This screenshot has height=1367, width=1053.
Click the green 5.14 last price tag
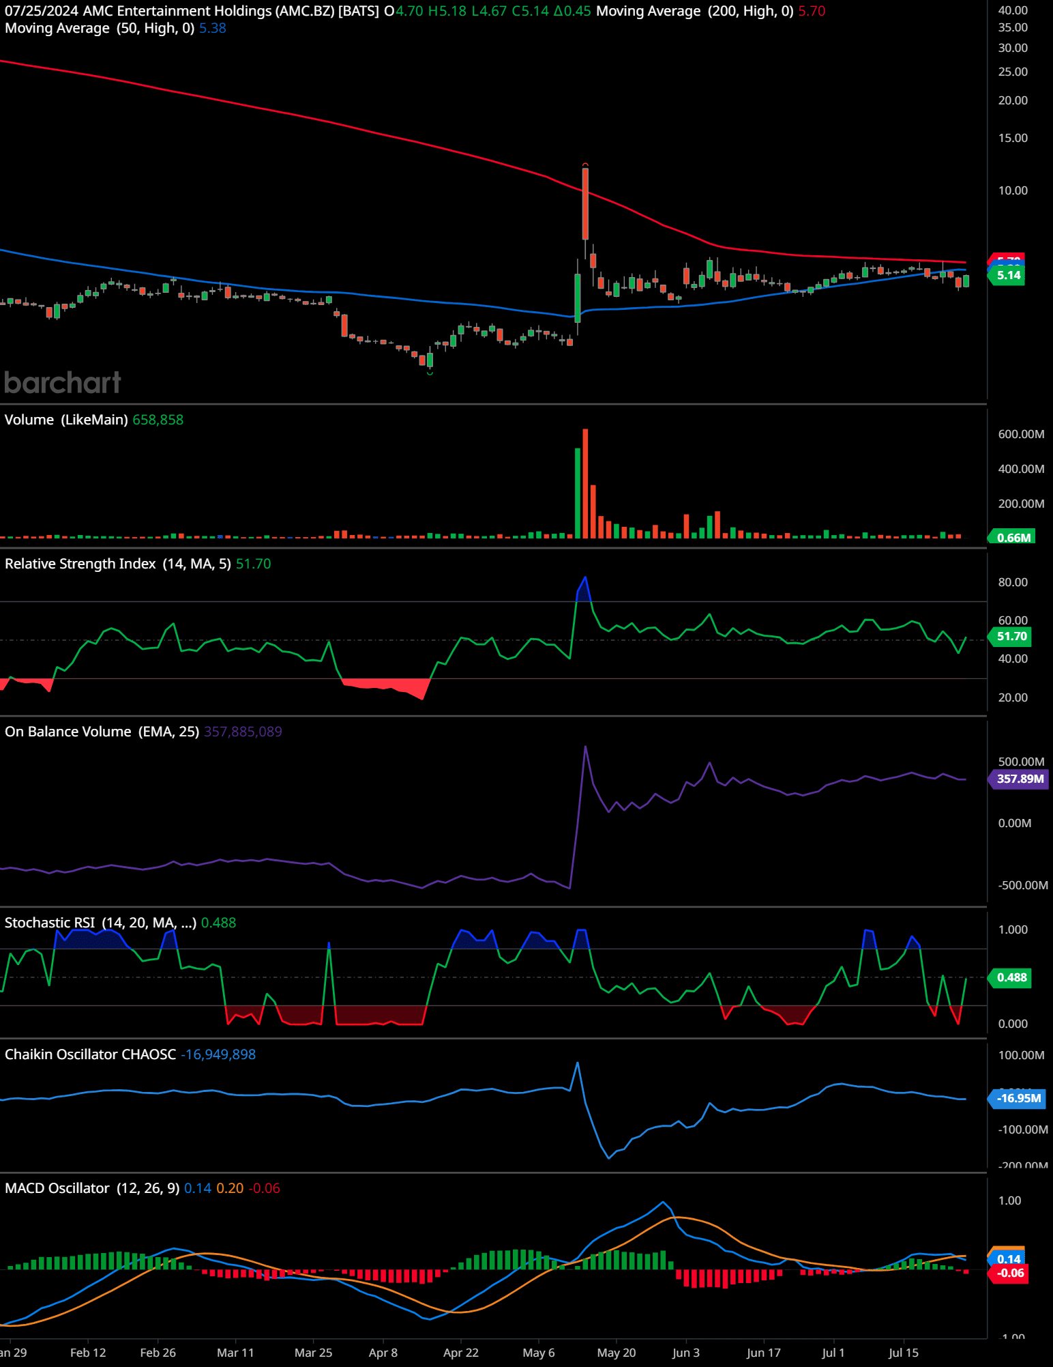coord(1007,276)
